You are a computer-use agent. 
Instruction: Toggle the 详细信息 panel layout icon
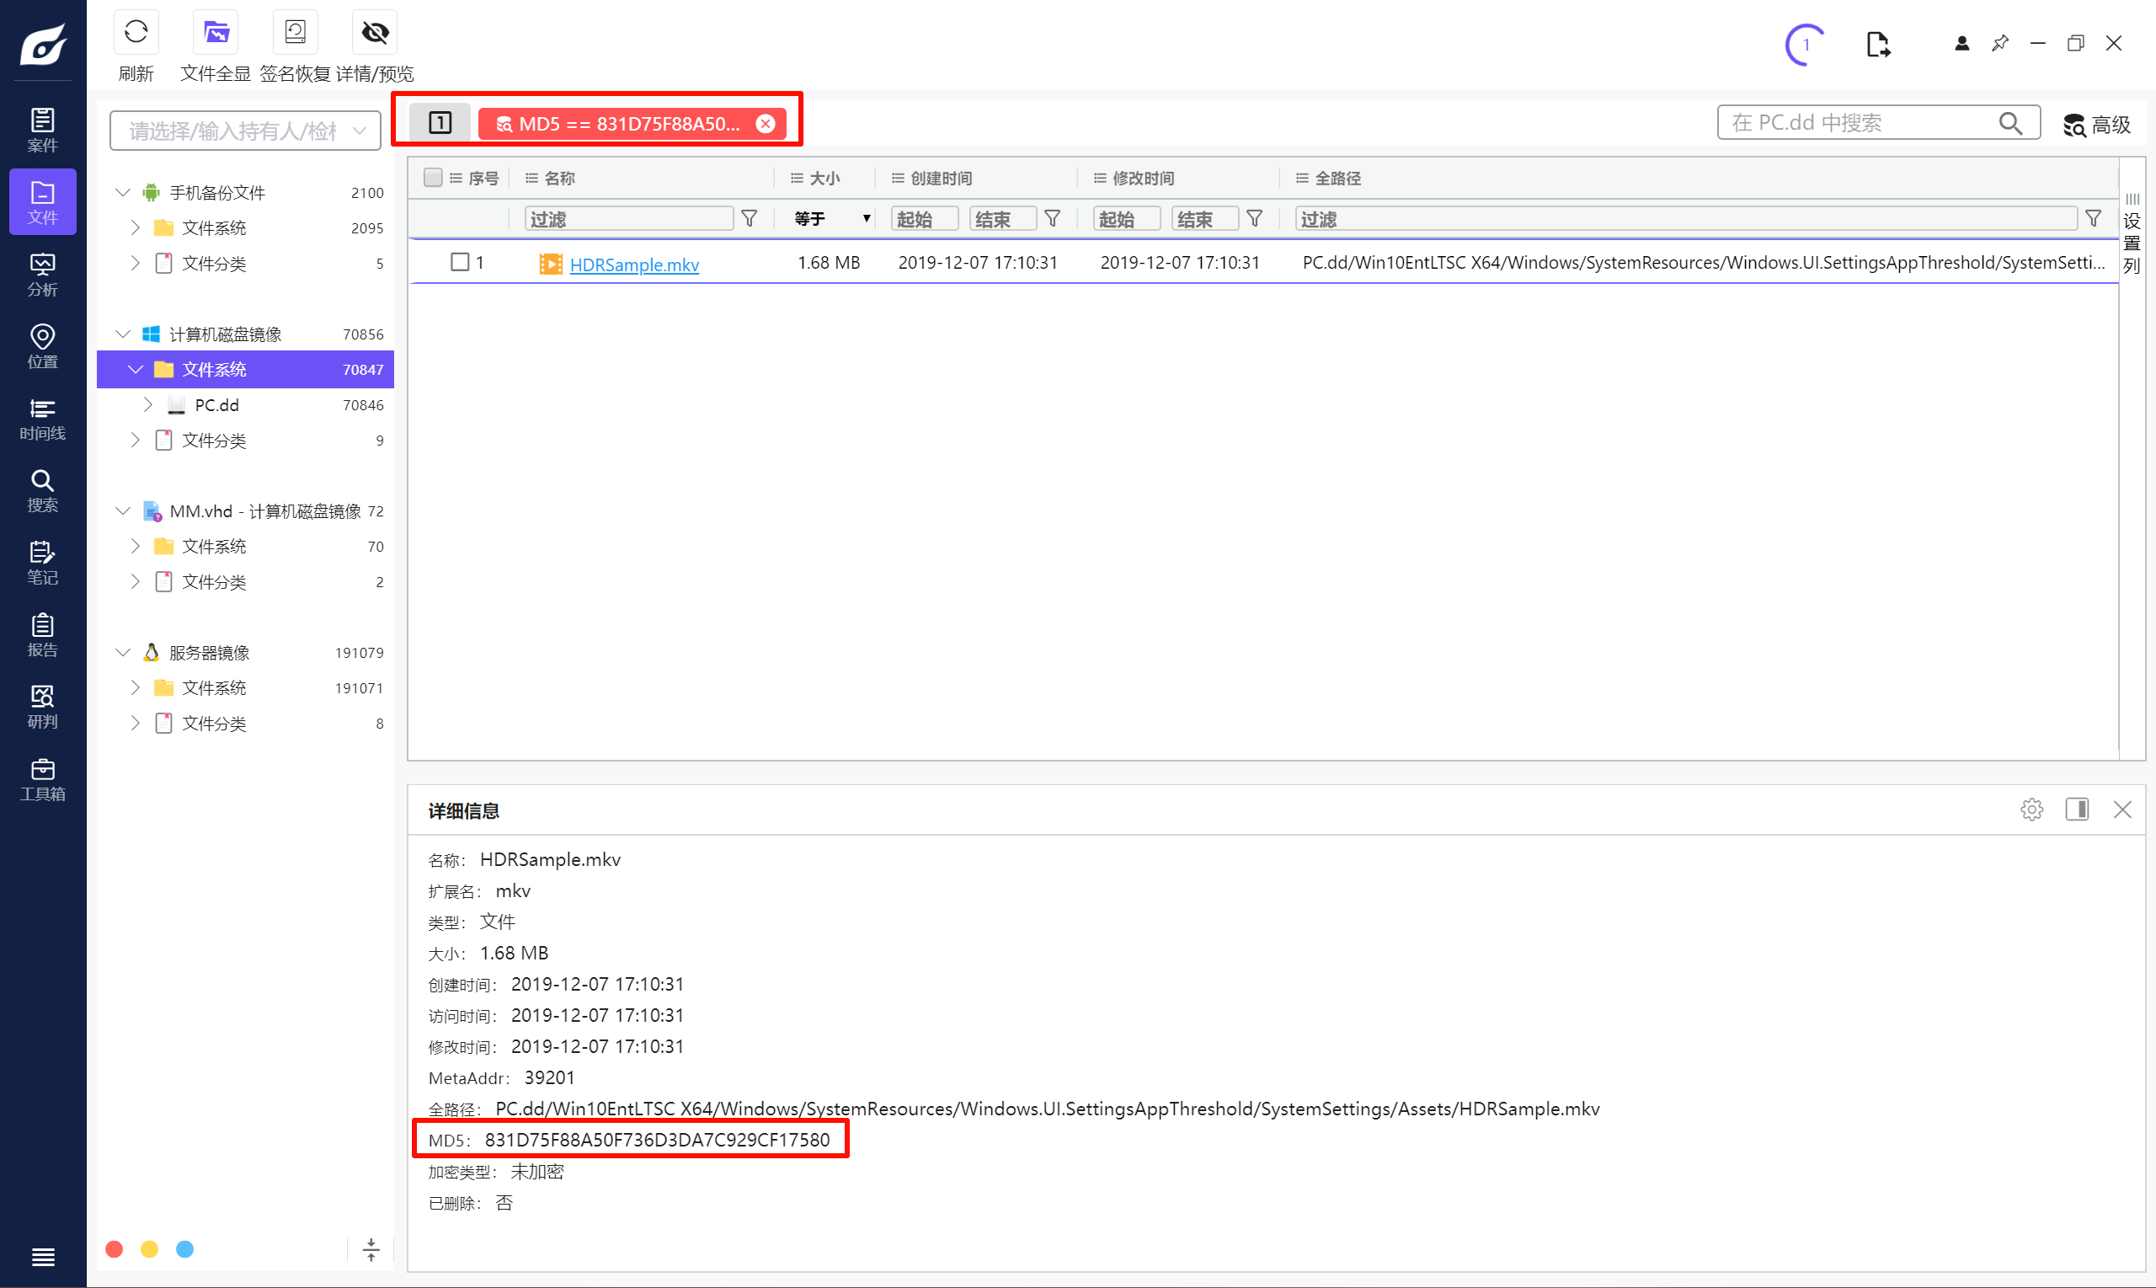(x=2077, y=810)
